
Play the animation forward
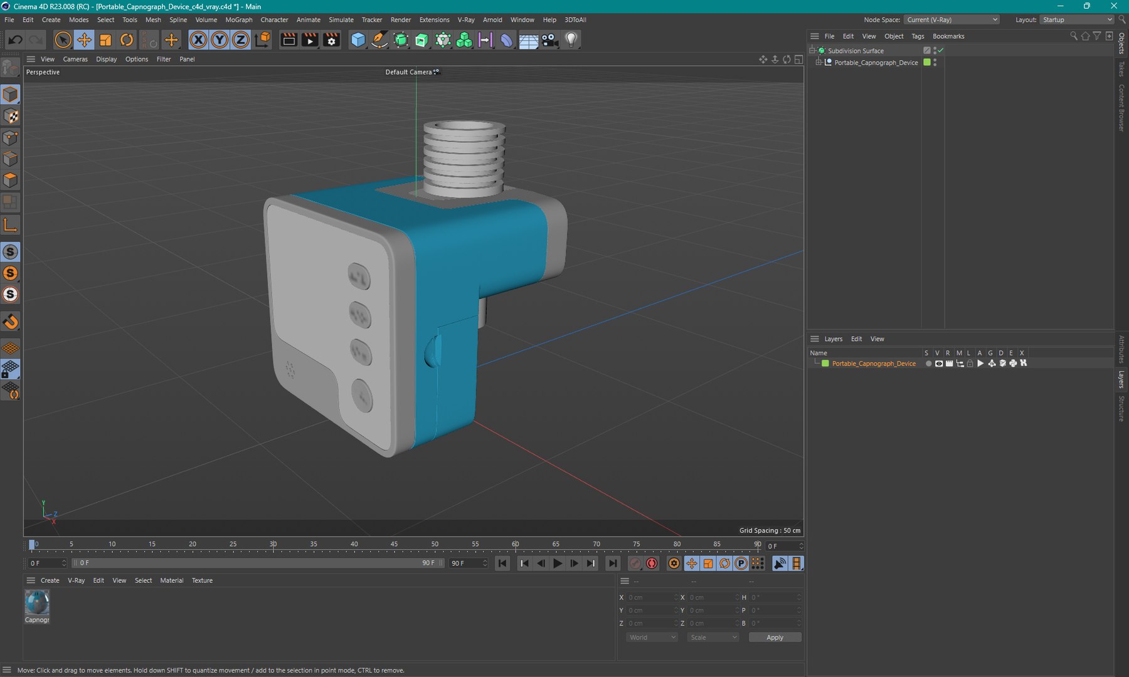pyautogui.click(x=557, y=564)
